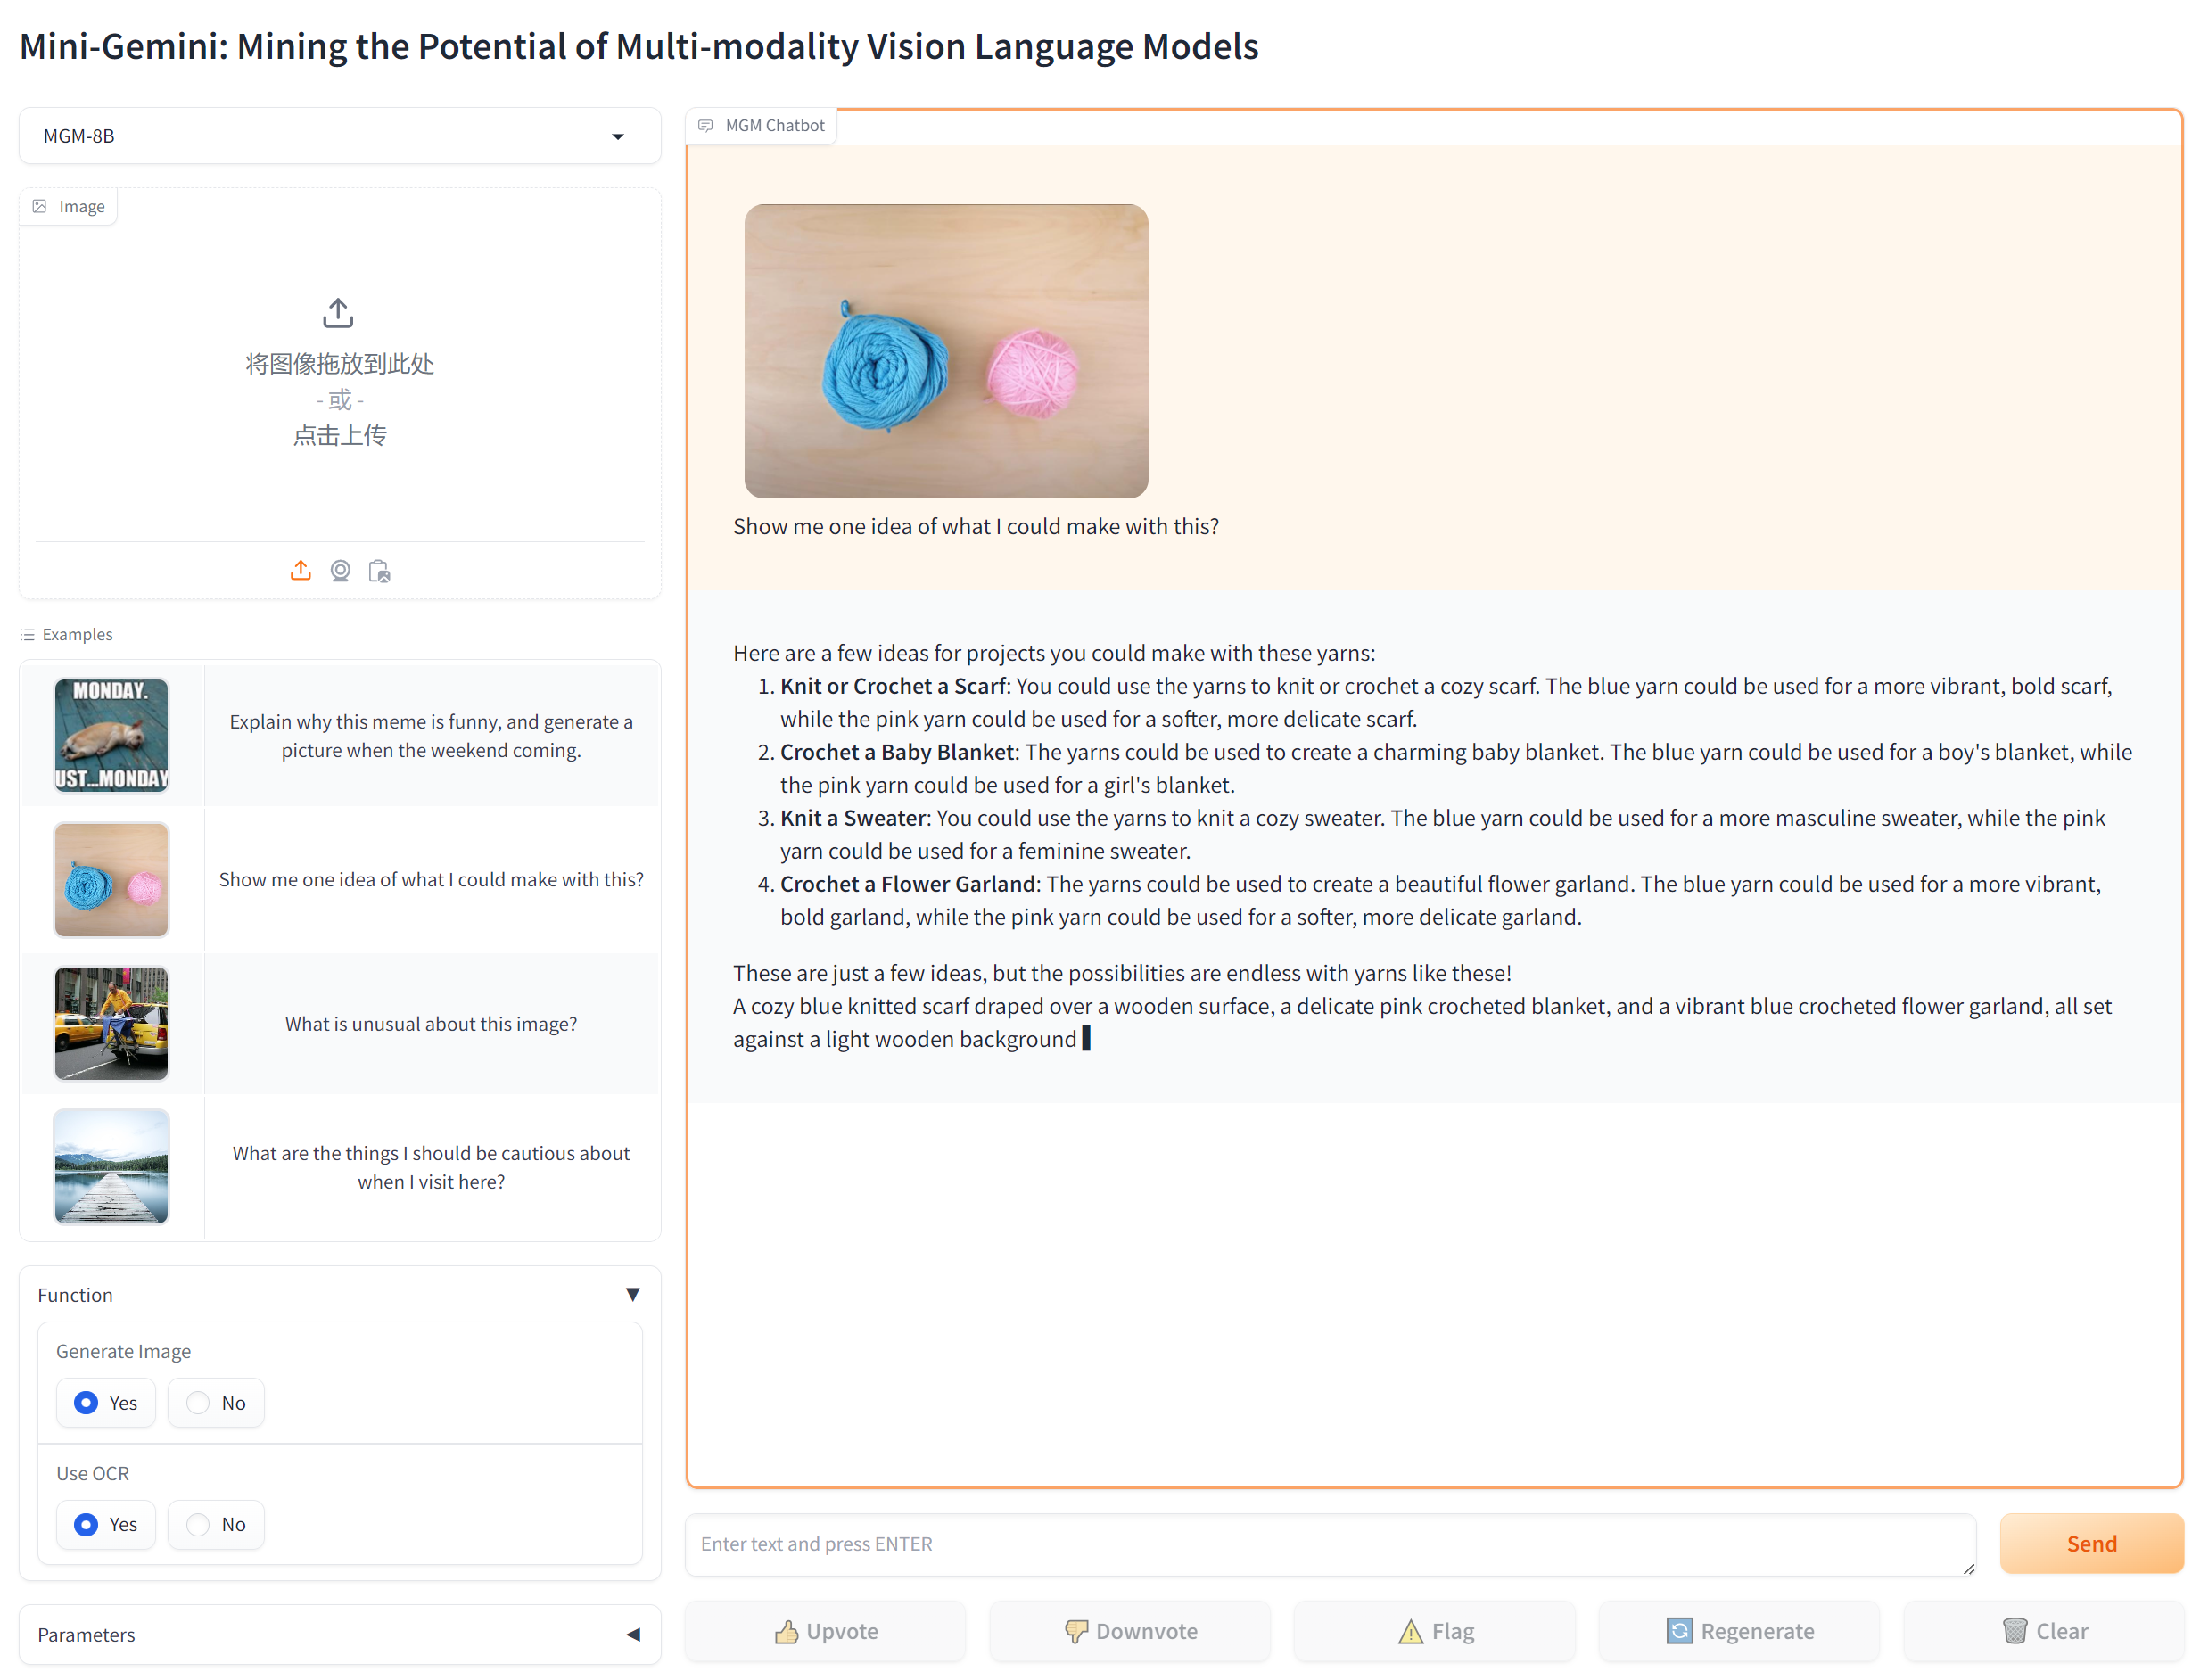
Task: Clear the chat with trash icon
Action: click(2043, 1631)
